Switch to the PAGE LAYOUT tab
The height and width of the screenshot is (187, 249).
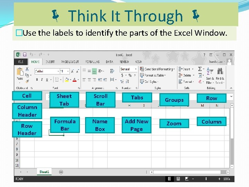(x=70, y=62)
